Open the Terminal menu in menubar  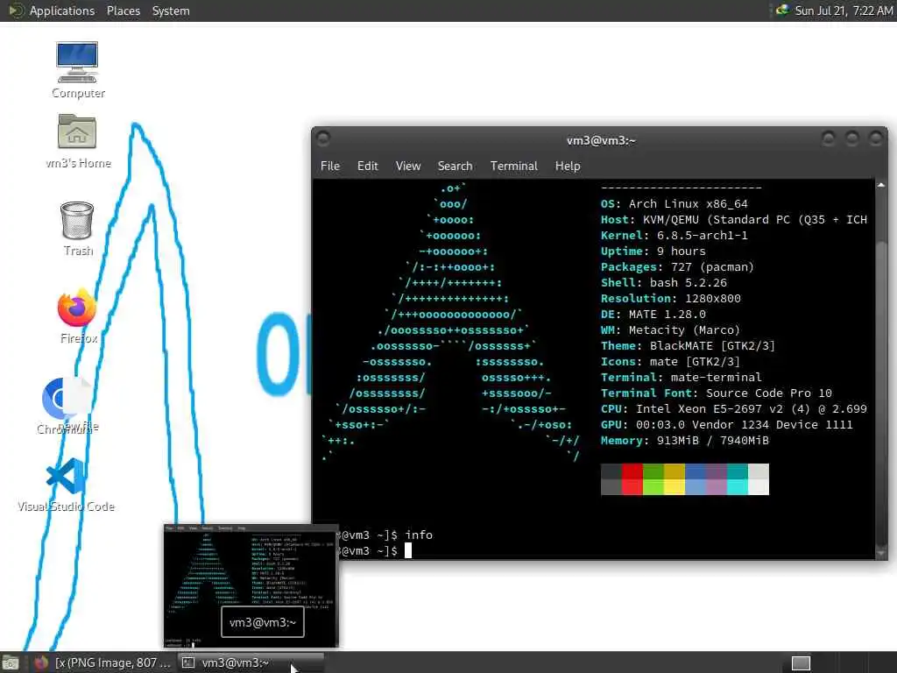513,166
